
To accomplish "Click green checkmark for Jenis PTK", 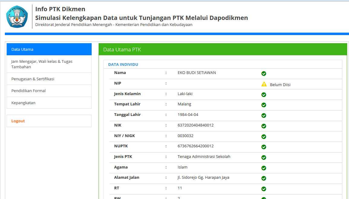I will coord(264,158).
